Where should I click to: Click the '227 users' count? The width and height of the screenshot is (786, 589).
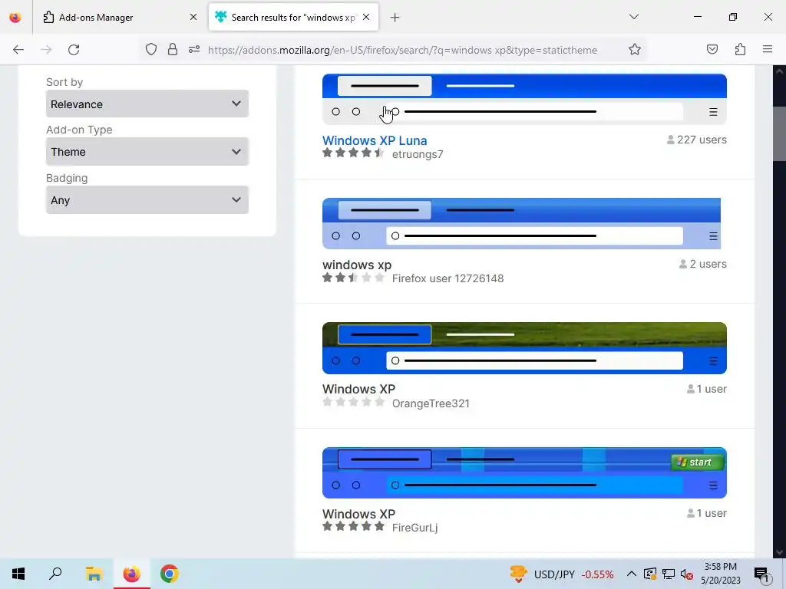pyautogui.click(x=696, y=140)
